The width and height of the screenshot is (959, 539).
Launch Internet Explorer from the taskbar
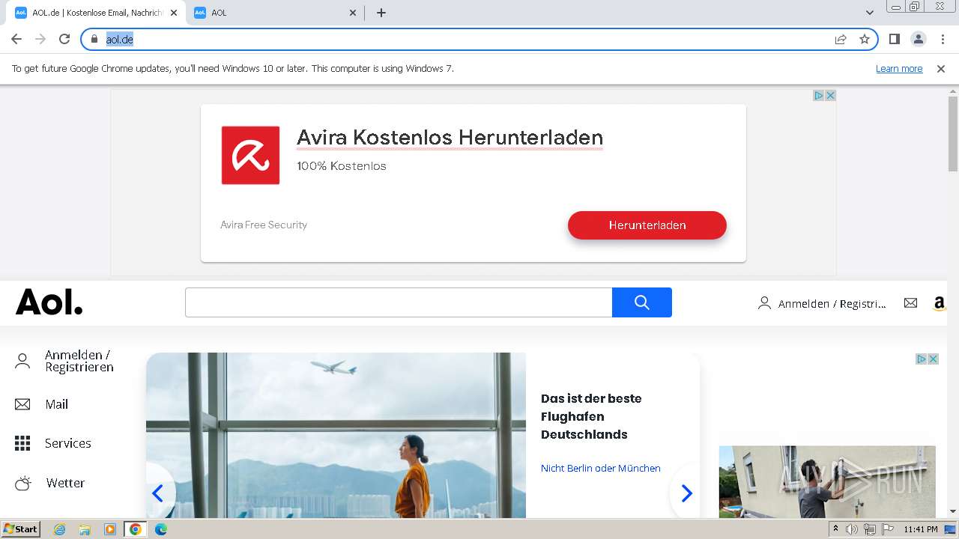59,529
